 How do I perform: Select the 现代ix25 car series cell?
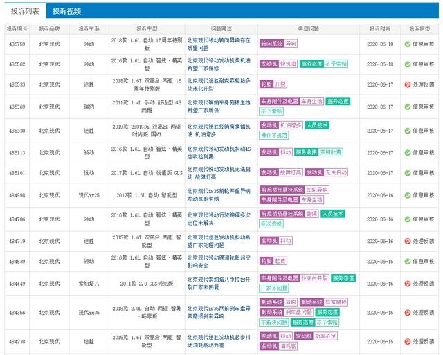point(89,195)
